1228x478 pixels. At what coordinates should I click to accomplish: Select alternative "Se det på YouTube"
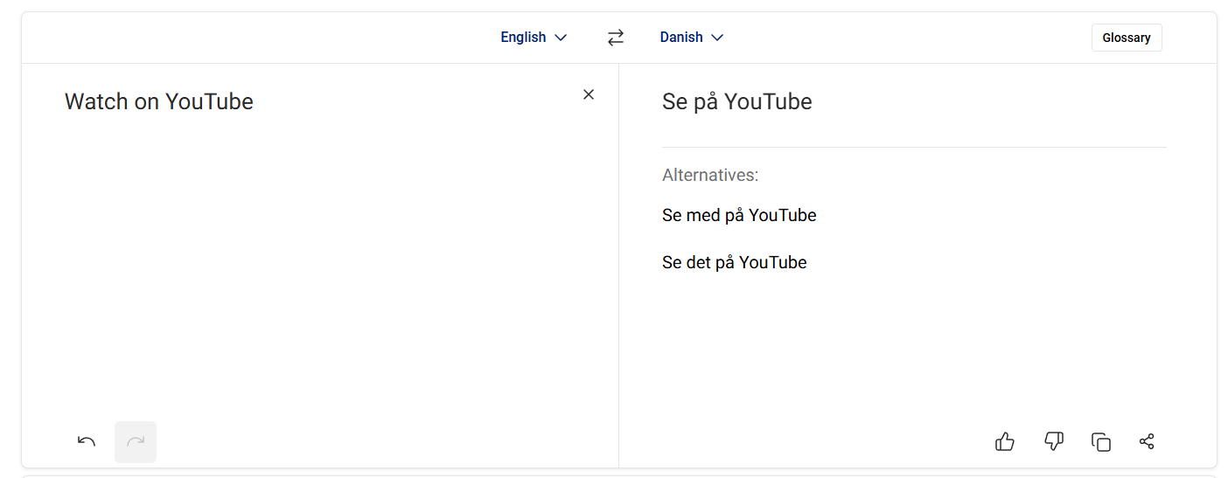coord(735,262)
